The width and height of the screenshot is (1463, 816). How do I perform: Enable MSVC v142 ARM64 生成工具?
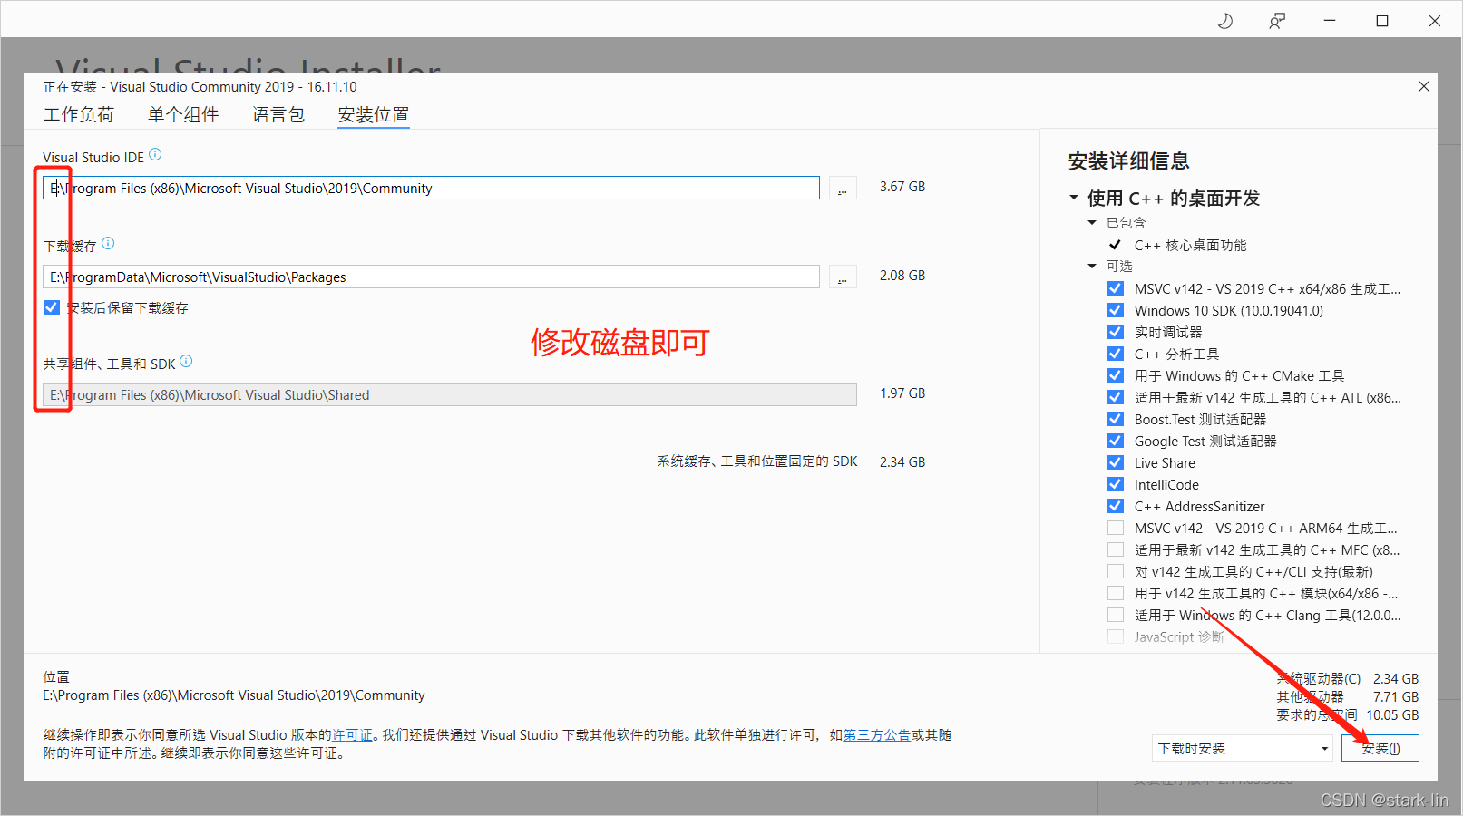pyautogui.click(x=1115, y=528)
